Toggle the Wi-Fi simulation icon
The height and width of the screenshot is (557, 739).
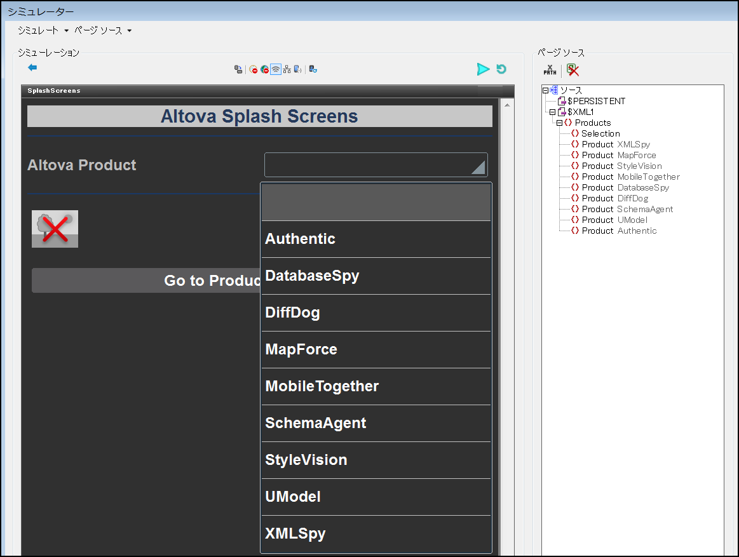click(276, 70)
